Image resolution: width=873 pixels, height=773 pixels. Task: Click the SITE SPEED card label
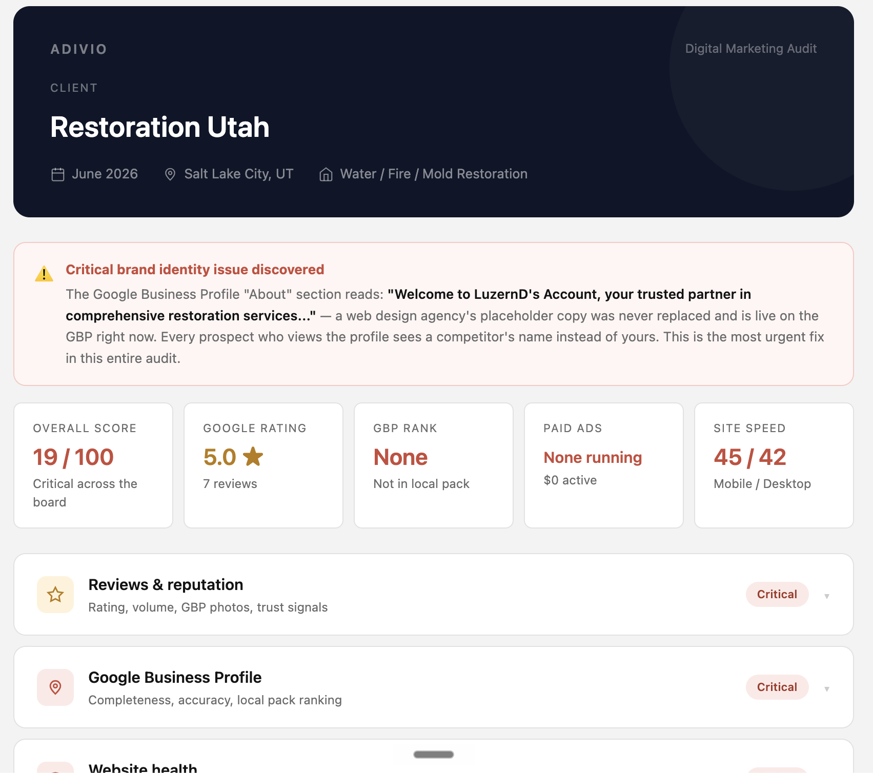(749, 429)
